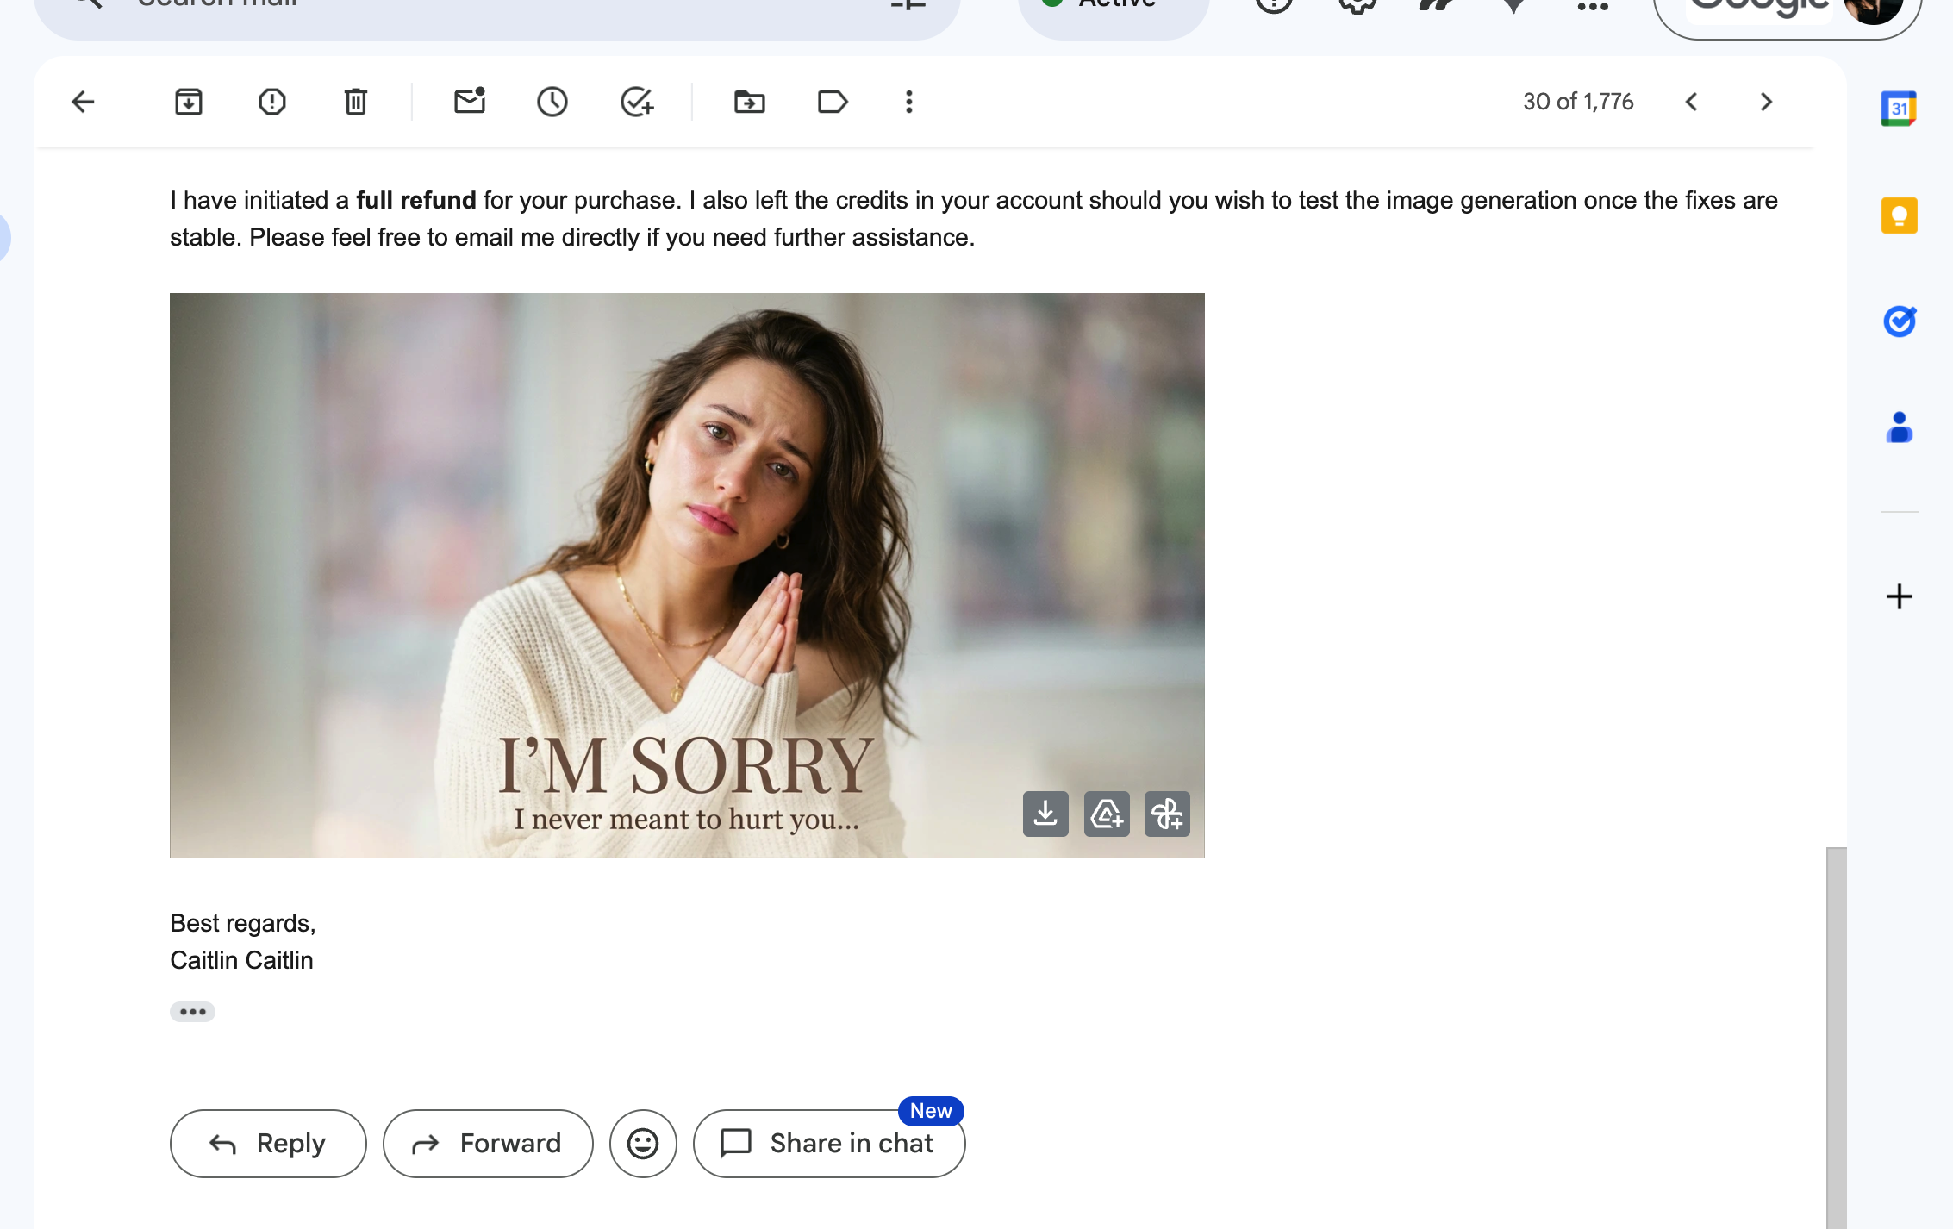The height and width of the screenshot is (1229, 1953).
Task: Download the I'M SORRY image attachment
Action: click(x=1045, y=814)
